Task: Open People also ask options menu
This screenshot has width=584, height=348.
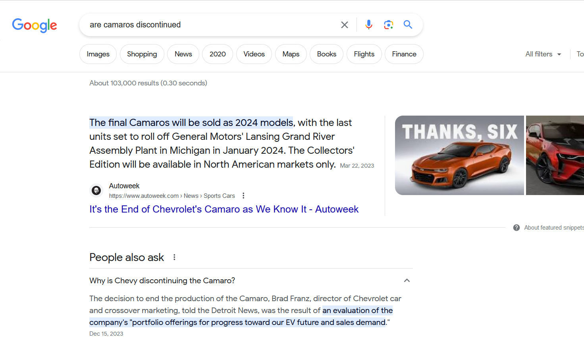Action: point(174,257)
